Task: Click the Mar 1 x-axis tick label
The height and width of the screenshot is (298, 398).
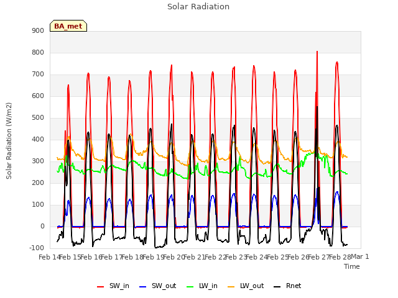Action: click(x=360, y=256)
